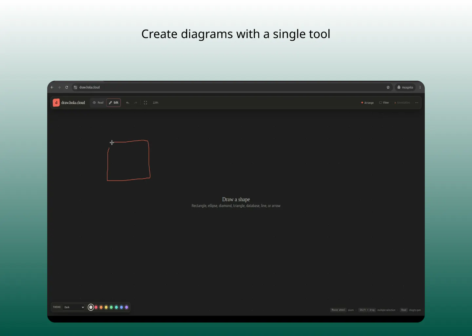Bookmark this page with the star icon
This screenshot has width=472, height=336.
[x=388, y=87]
